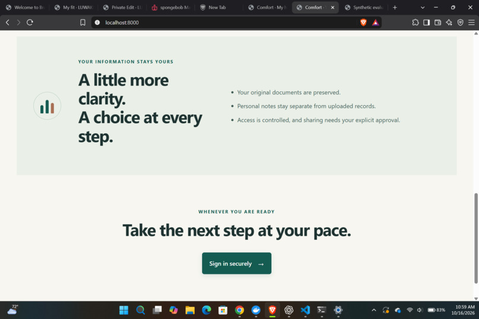
Task: Click the Sign in securely button
Action: pyautogui.click(x=237, y=263)
